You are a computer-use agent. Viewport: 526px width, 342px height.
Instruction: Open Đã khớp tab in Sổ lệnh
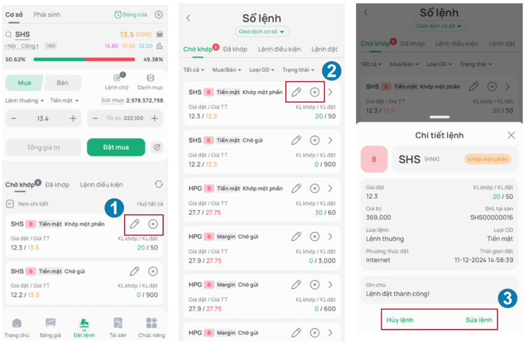tap(235, 49)
